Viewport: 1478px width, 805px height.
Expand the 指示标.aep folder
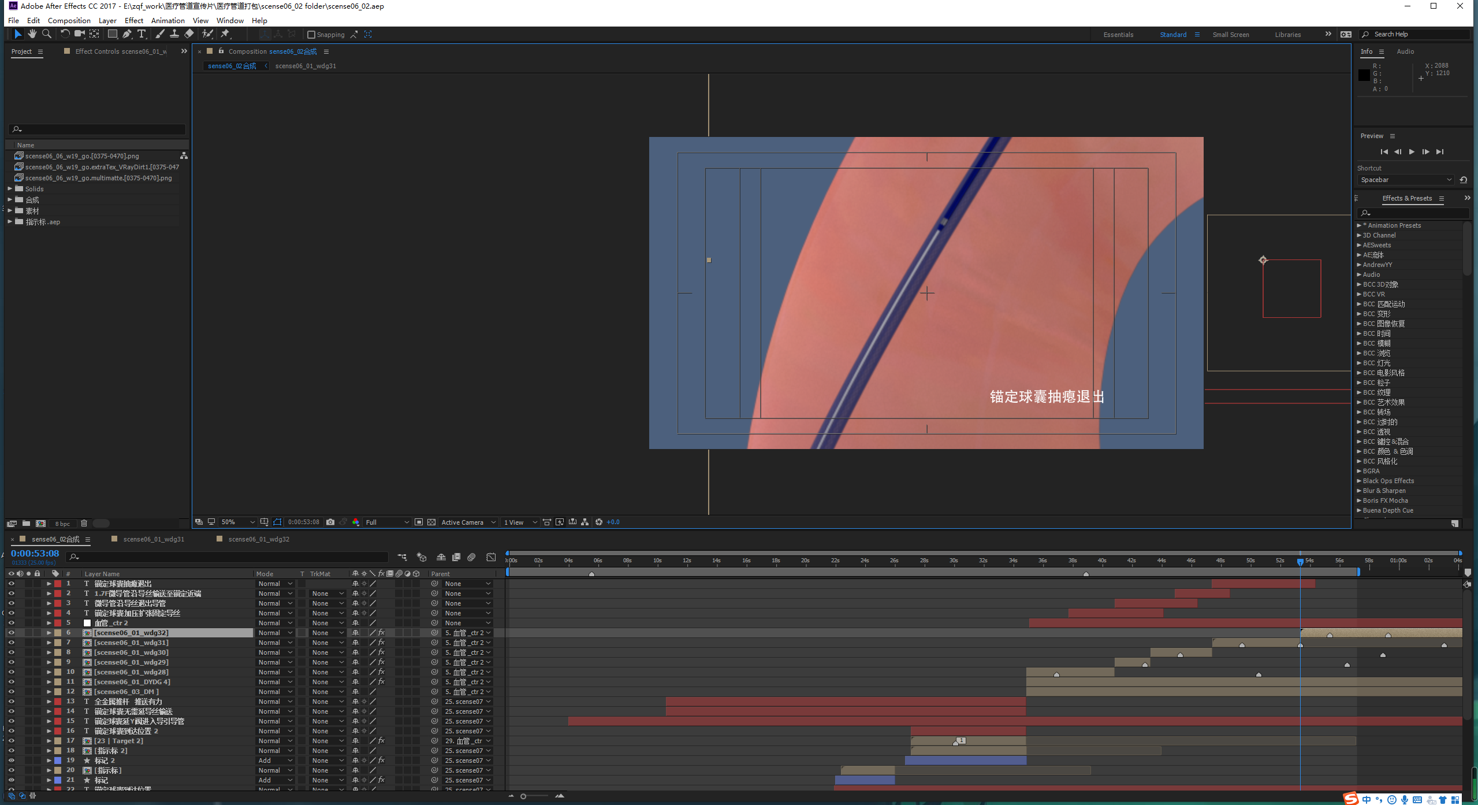[x=10, y=222]
